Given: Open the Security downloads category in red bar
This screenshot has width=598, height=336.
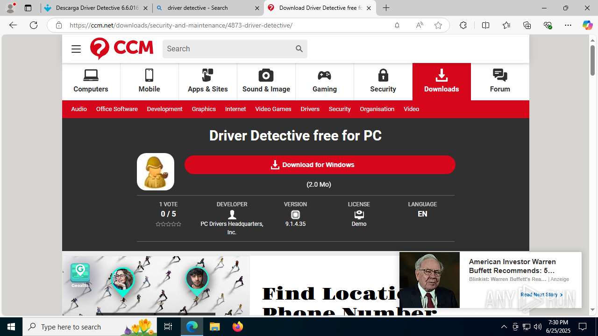Looking at the screenshot, I should click(x=340, y=109).
